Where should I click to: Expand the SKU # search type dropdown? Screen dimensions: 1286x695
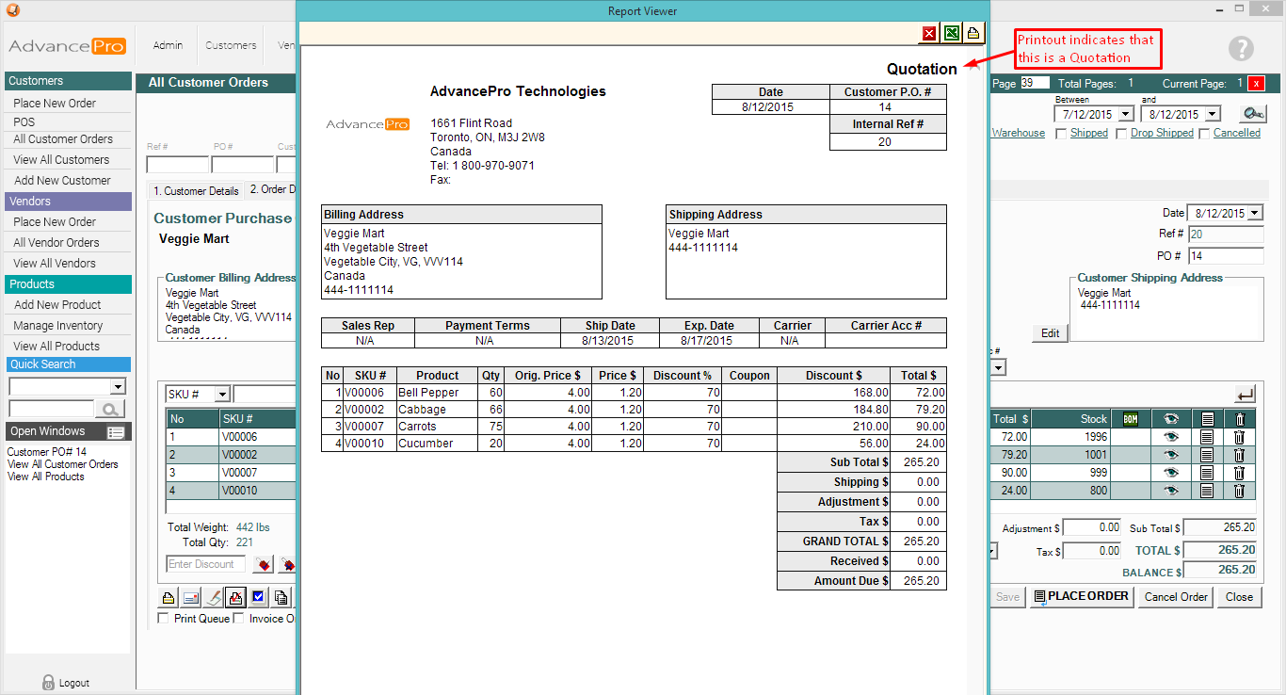click(x=222, y=394)
